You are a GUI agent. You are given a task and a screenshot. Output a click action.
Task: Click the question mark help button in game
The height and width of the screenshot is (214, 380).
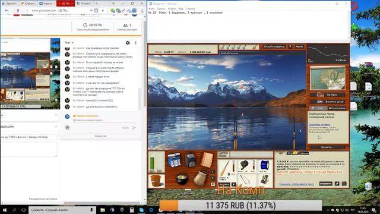coord(290,46)
